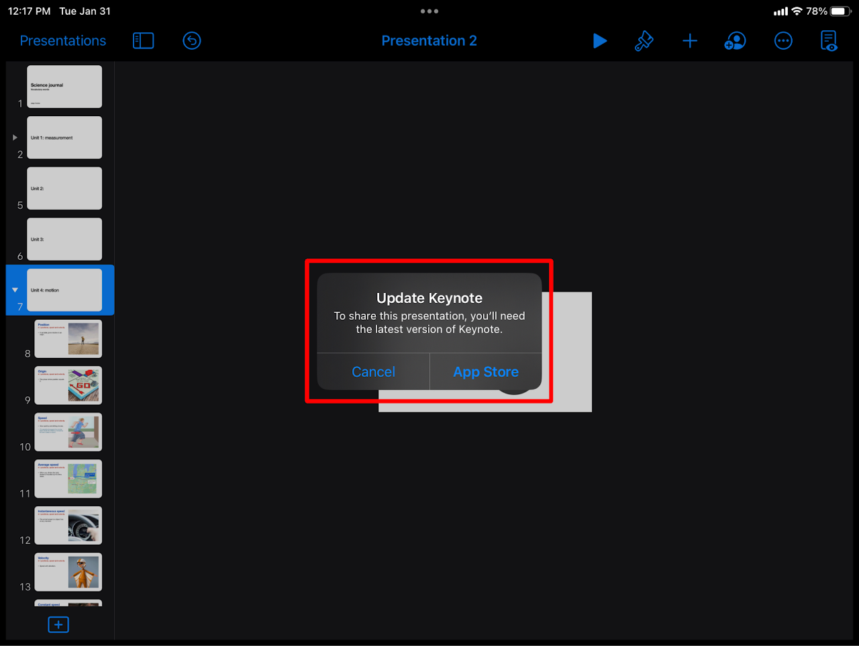This screenshot has height=646, width=859.
Task: Tap the plus Insert icon in toolbar
Action: click(x=690, y=41)
